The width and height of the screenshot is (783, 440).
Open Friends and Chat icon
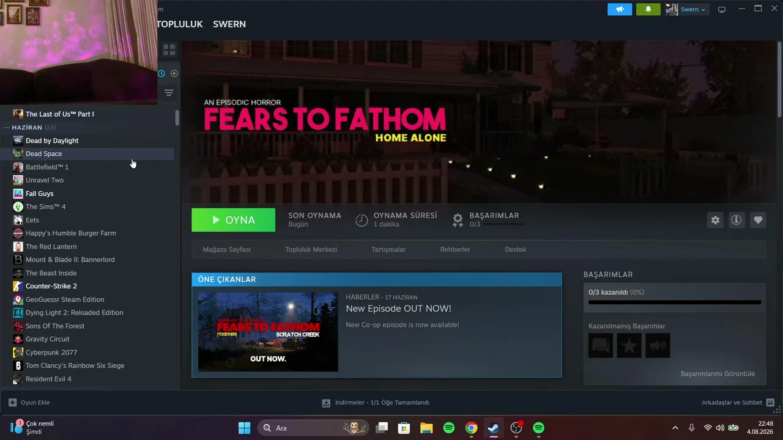coord(770,403)
